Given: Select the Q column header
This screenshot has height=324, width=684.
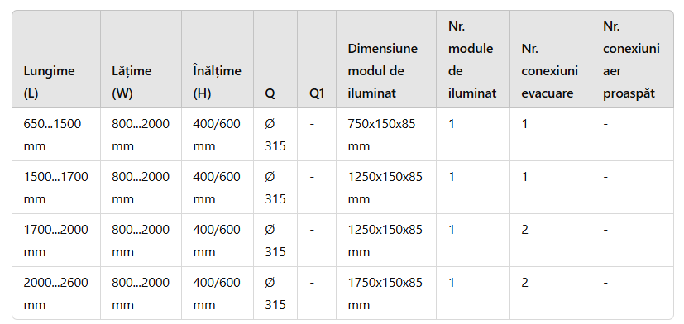Looking at the screenshot, I should click(x=275, y=60).
